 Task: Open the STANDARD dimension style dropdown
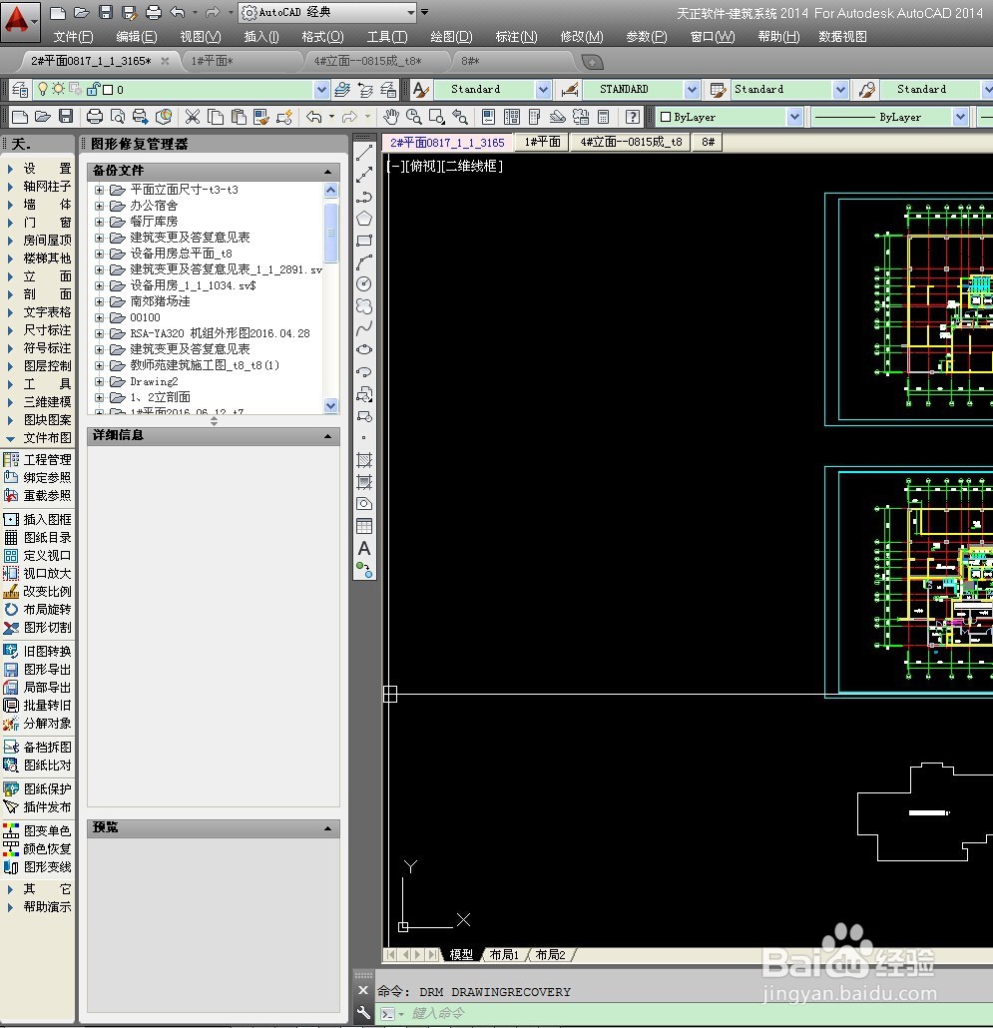693,89
